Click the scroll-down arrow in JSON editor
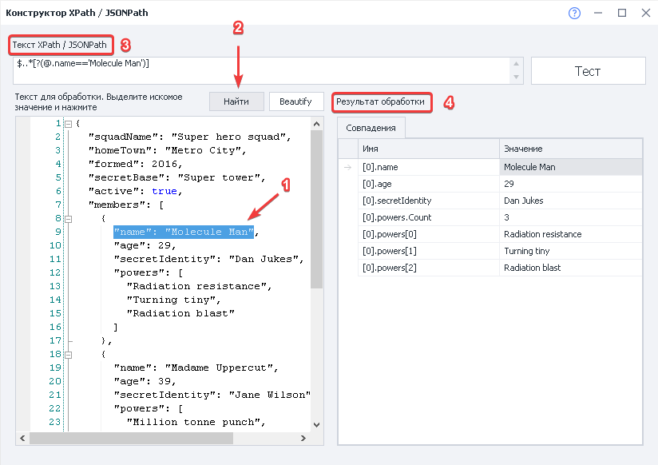Screen dimensions: 658x465 tap(316, 425)
